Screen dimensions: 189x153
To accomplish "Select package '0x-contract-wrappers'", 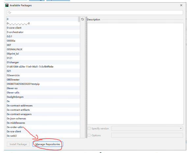I will pyautogui.click(x=43, y=114).
